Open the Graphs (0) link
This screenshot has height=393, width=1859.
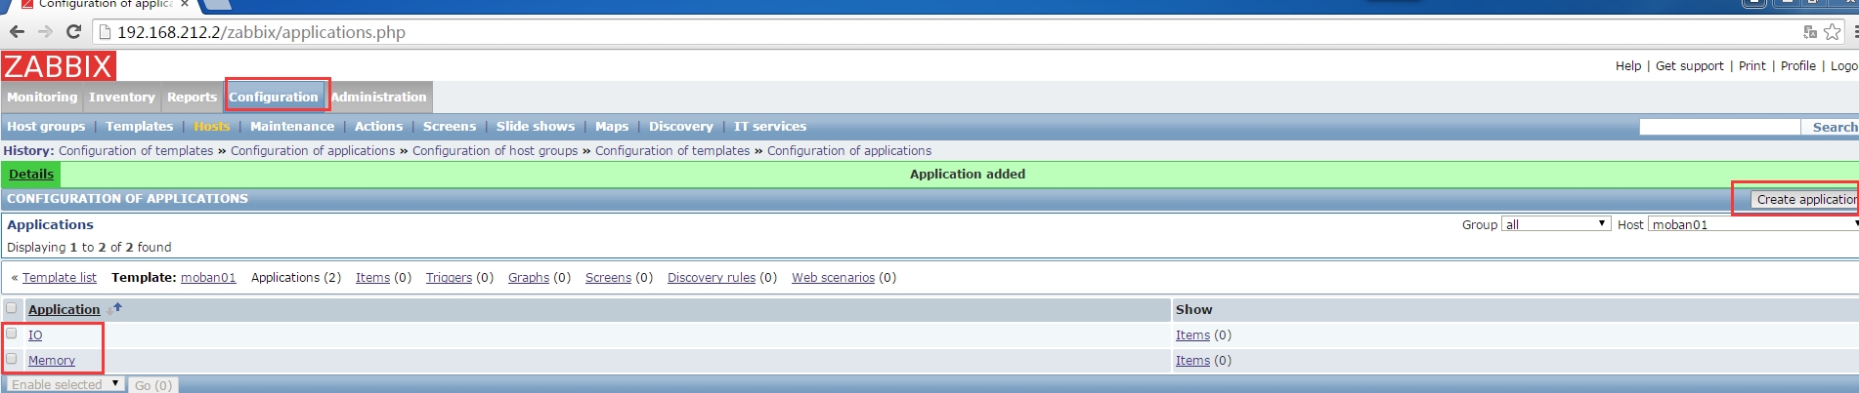[529, 277]
